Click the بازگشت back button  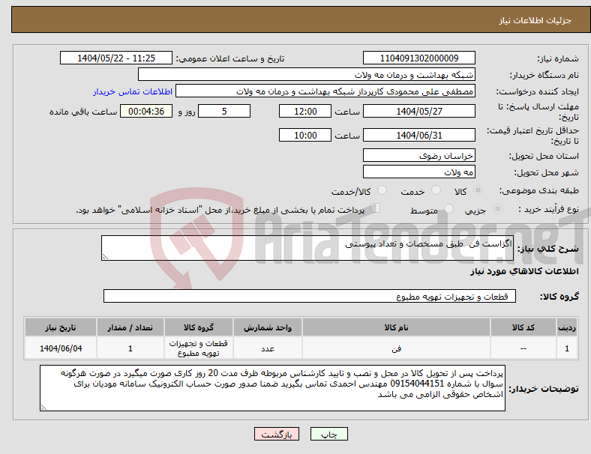277,434
